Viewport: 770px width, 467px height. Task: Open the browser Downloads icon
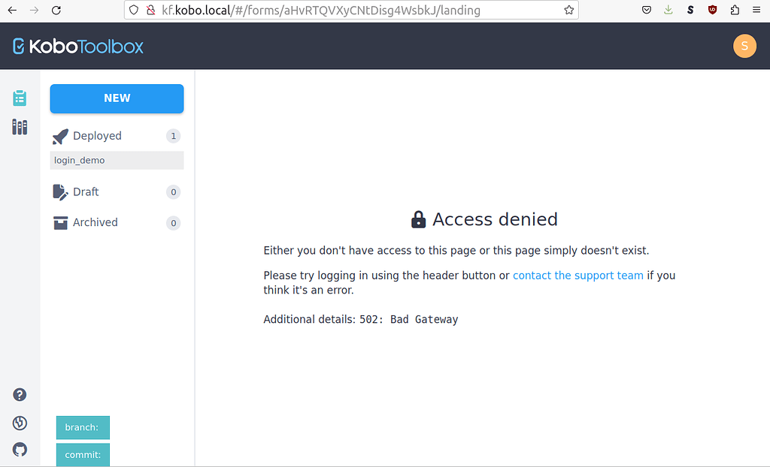(669, 10)
